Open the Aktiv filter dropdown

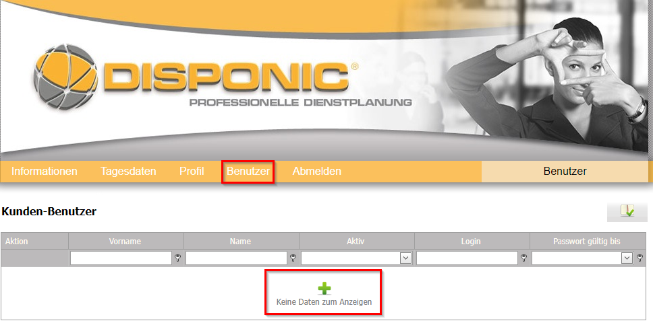405,258
